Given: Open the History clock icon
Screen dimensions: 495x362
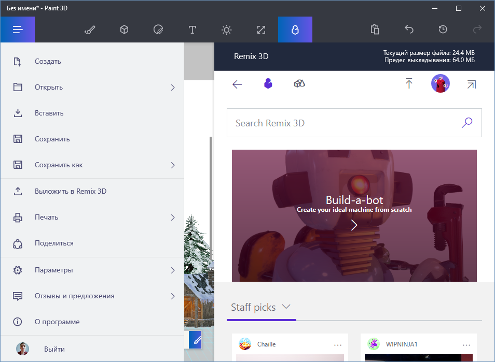Looking at the screenshot, I should click(443, 30).
